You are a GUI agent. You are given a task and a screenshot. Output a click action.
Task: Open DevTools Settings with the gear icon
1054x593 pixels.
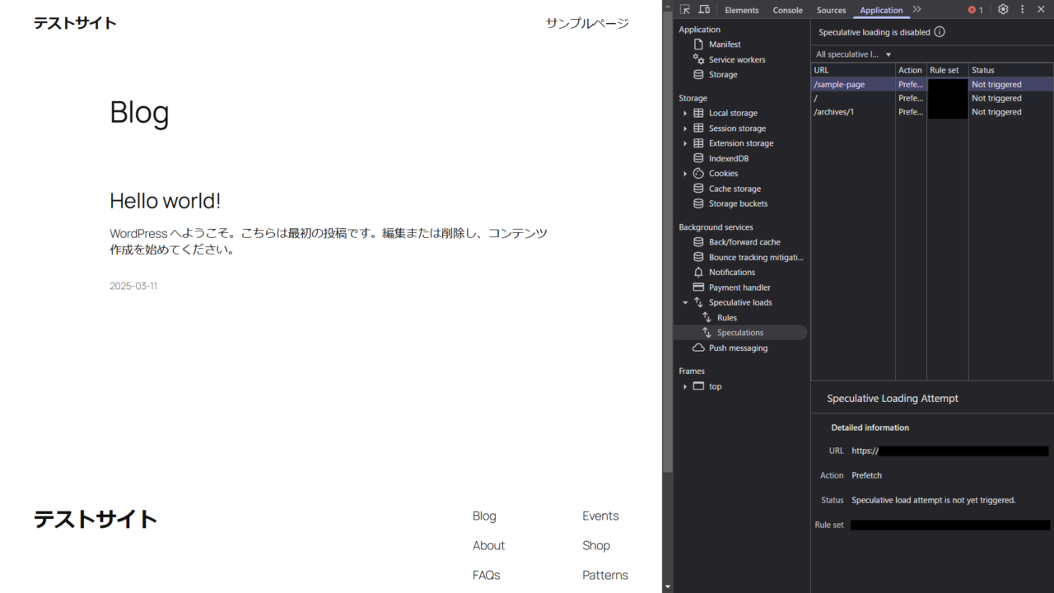[1003, 9]
